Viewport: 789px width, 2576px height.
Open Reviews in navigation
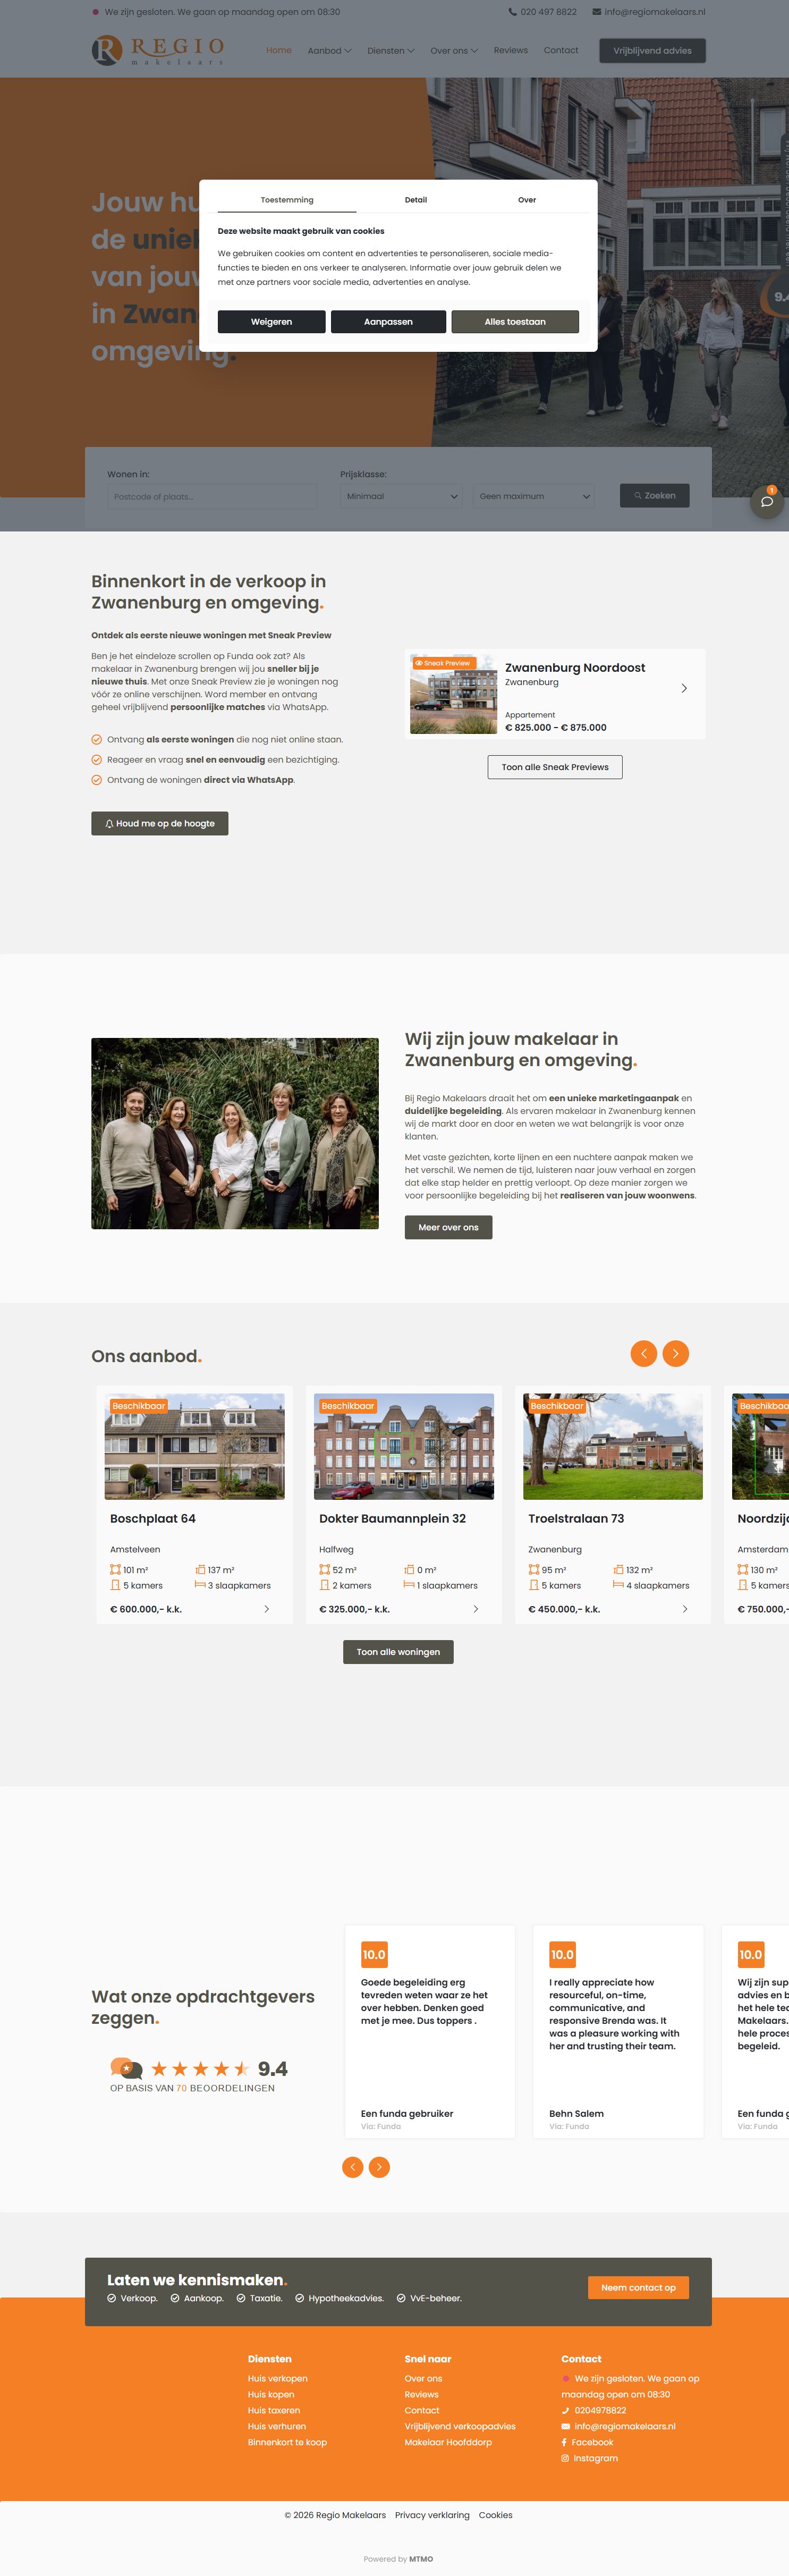(511, 50)
